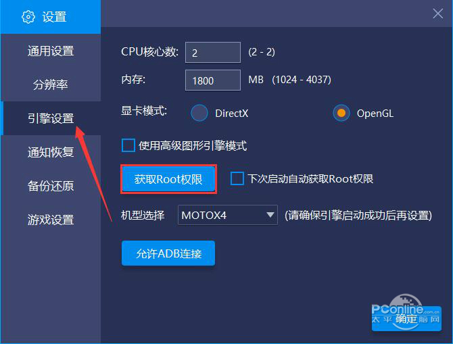
Task: Click the CPU核心数 input field
Action: tap(213, 52)
